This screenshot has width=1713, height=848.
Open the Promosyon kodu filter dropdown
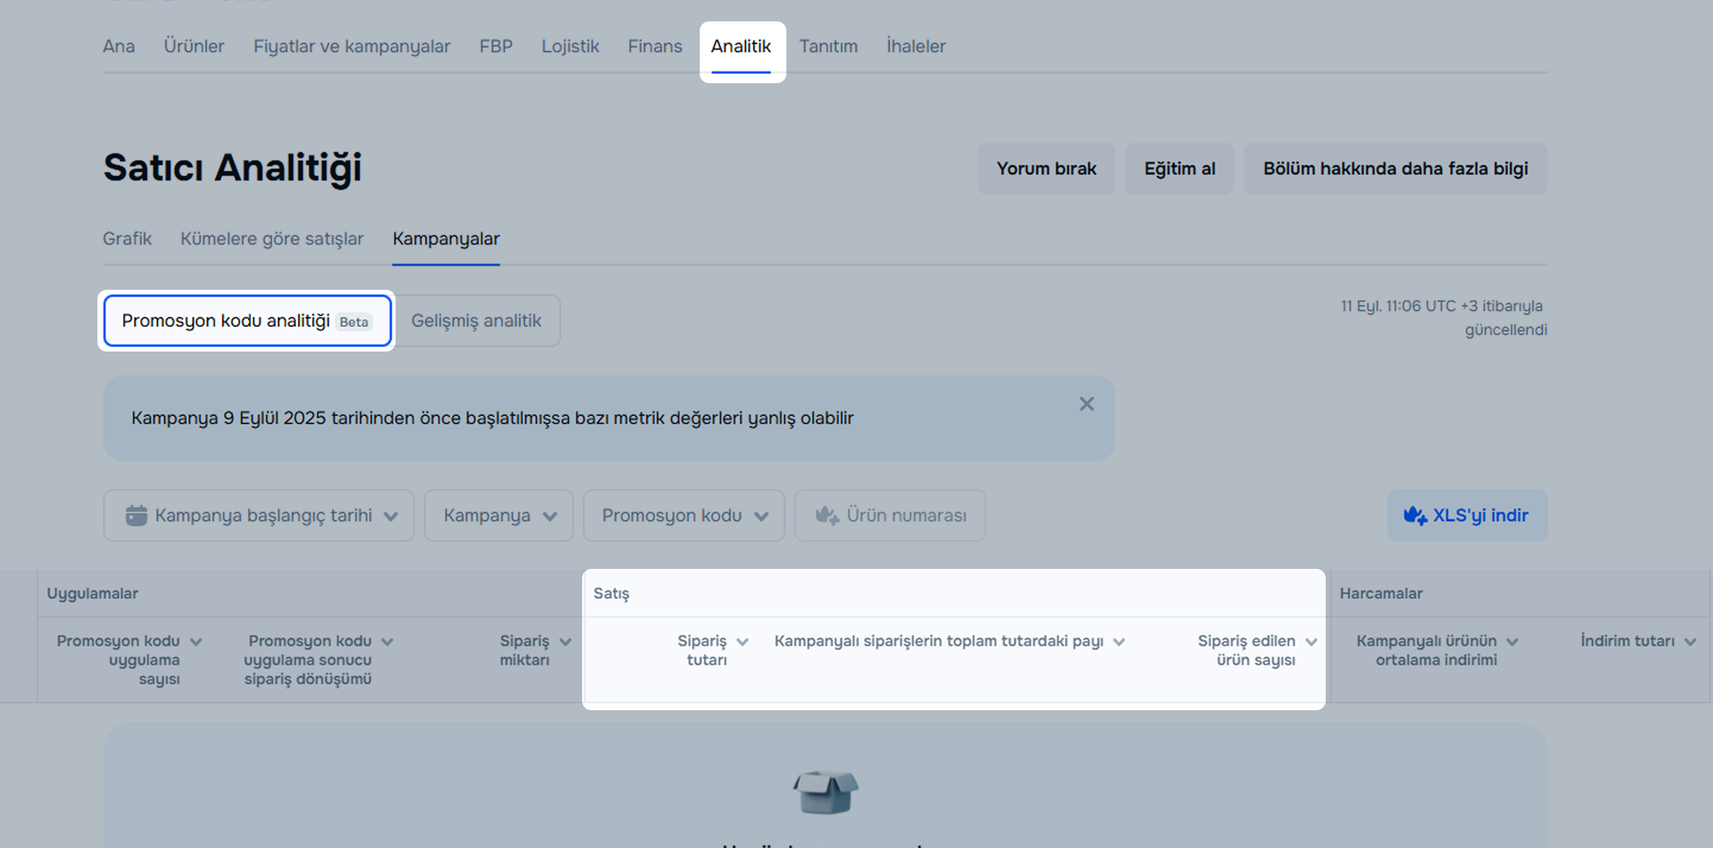coord(684,515)
